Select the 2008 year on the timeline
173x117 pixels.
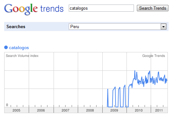[90, 110]
